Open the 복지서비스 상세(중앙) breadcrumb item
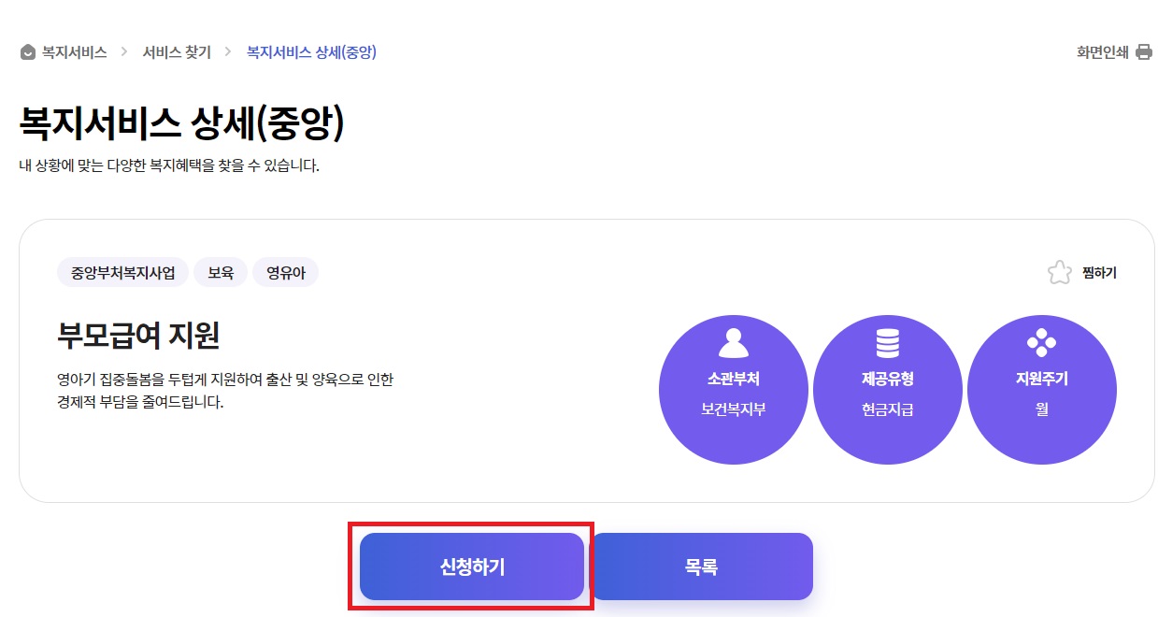This screenshot has width=1158, height=617. click(x=310, y=52)
